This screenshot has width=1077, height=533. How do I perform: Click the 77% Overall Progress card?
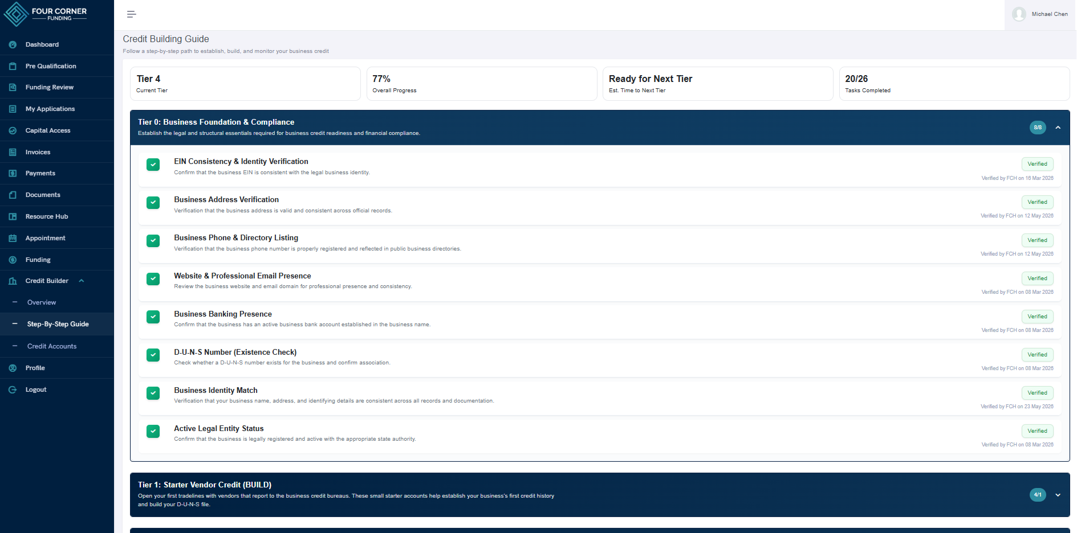pos(482,84)
